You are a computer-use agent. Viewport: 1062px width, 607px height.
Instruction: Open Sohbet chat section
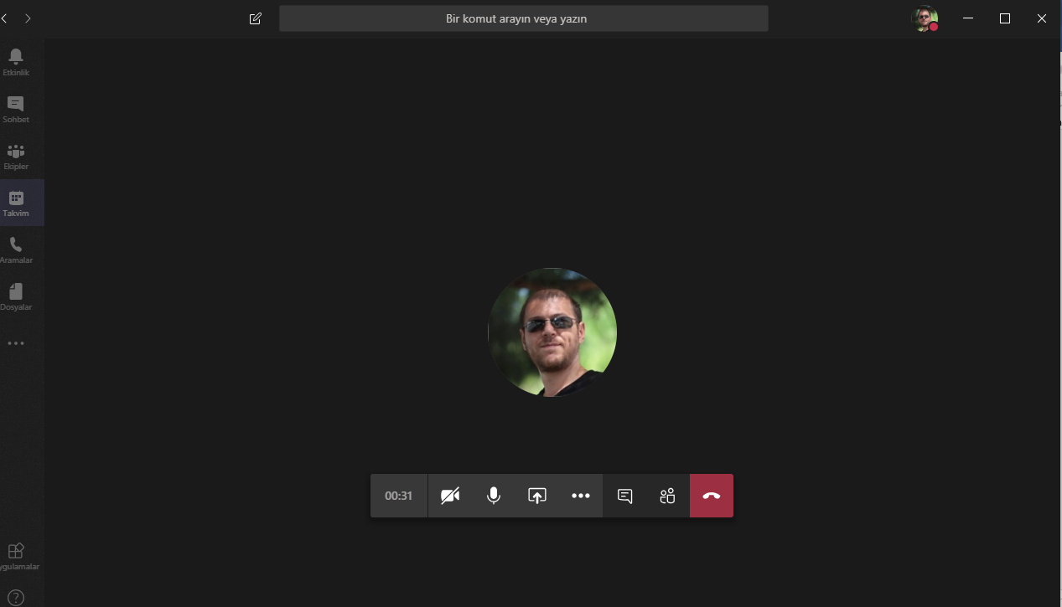tap(15, 109)
